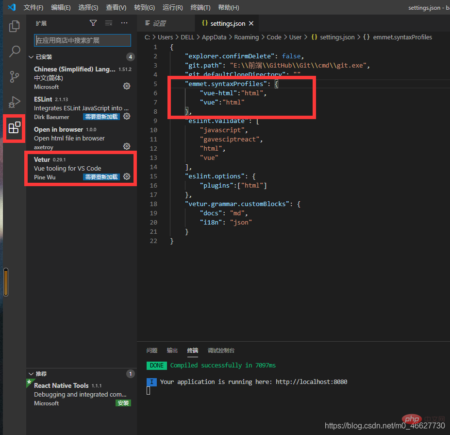Open the Source Control view

pyautogui.click(x=14, y=77)
